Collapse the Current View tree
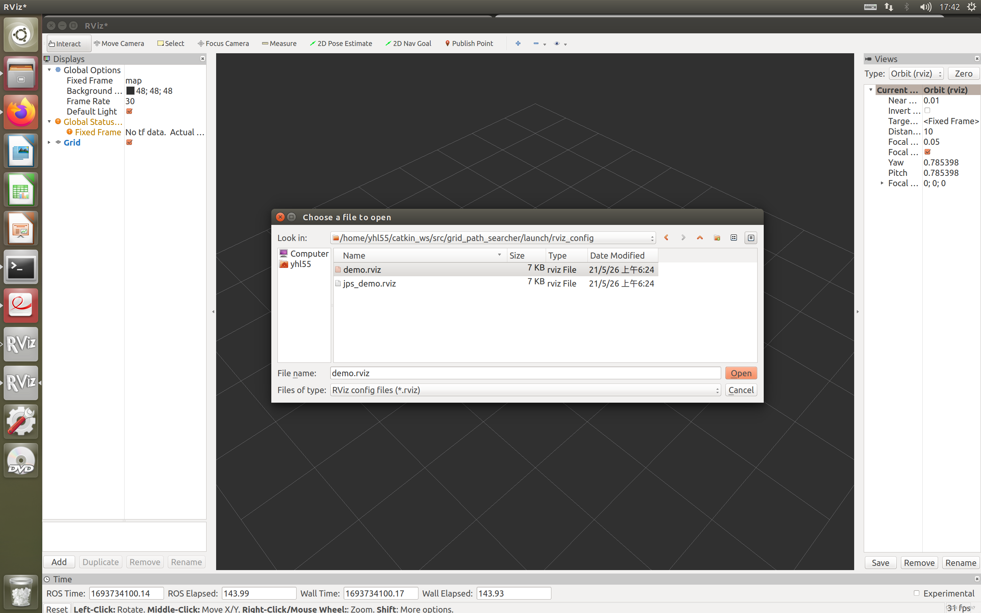This screenshot has width=981, height=613. [x=871, y=90]
